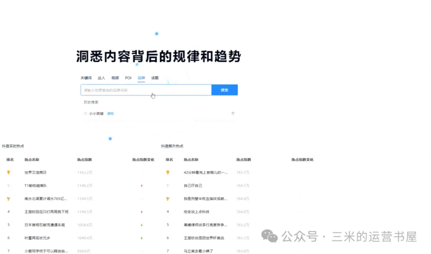
Task: Open the 视频 search tab
Action: point(115,78)
